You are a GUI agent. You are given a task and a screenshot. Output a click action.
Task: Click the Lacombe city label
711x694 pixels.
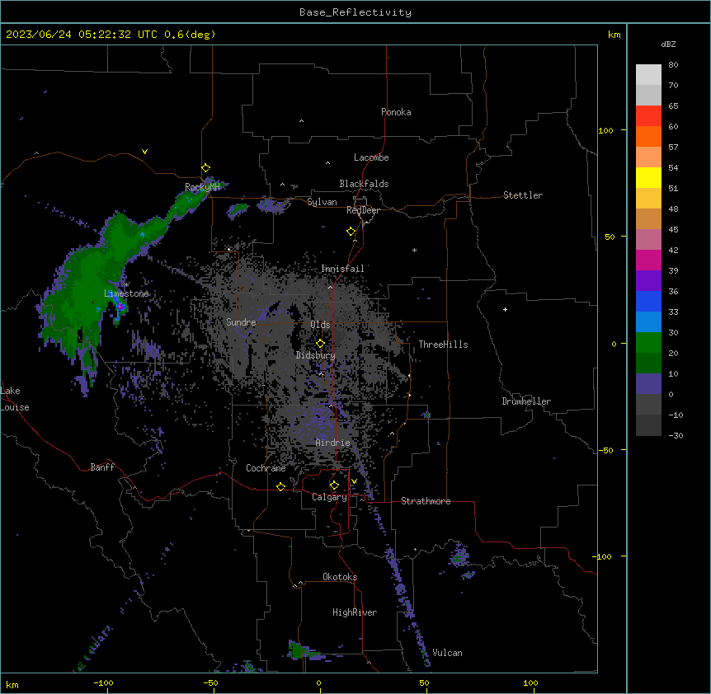371,157
